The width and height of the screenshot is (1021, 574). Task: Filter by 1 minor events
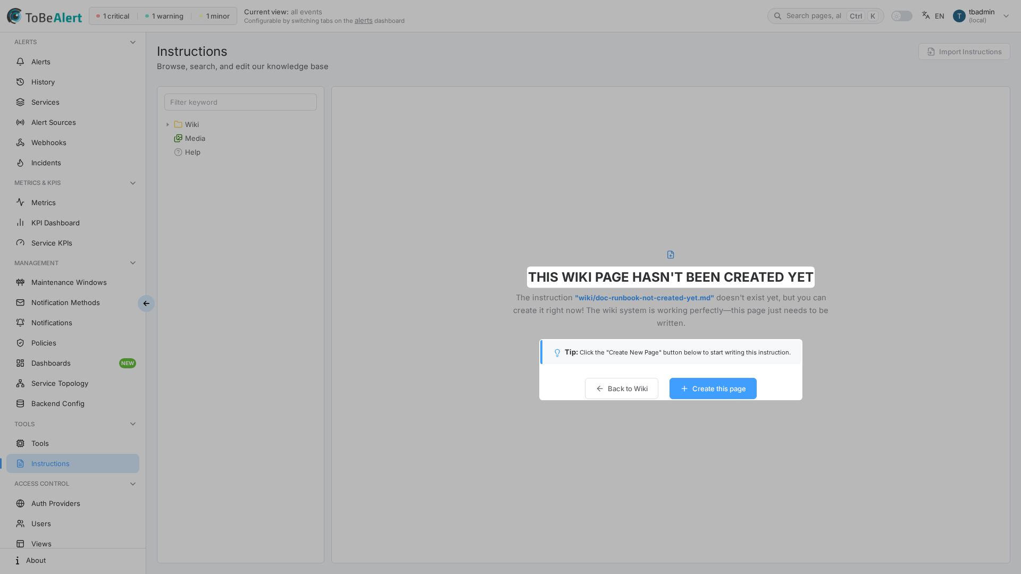click(x=214, y=16)
